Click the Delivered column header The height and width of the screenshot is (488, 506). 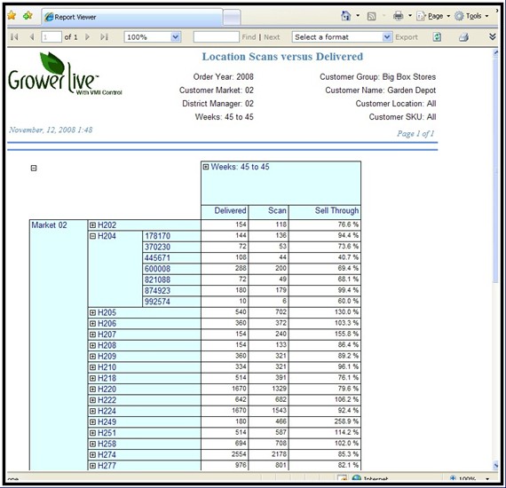225,211
